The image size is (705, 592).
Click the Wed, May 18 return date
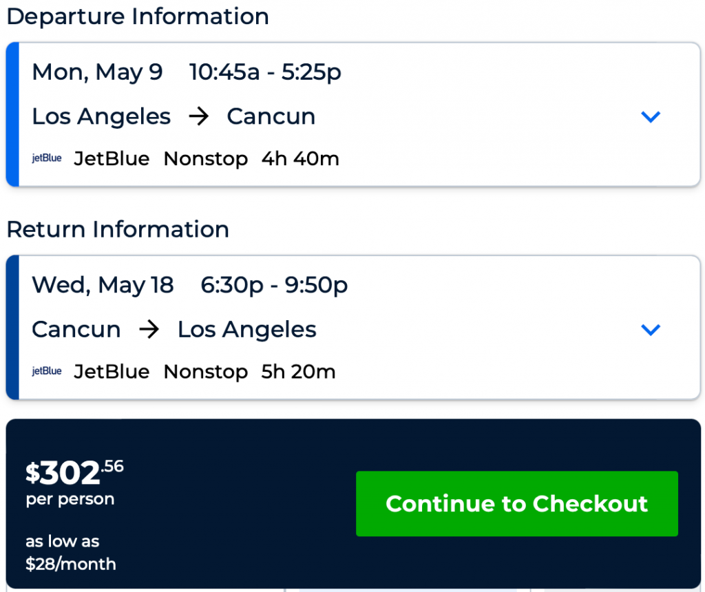[x=103, y=285]
